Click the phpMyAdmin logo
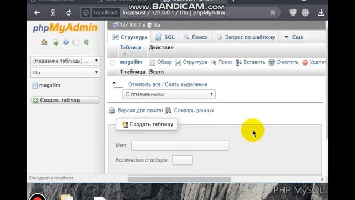 [x=65, y=28]
